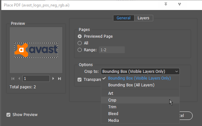Choose Art crop option
202x126 pixels.
(x=140, y=93)
